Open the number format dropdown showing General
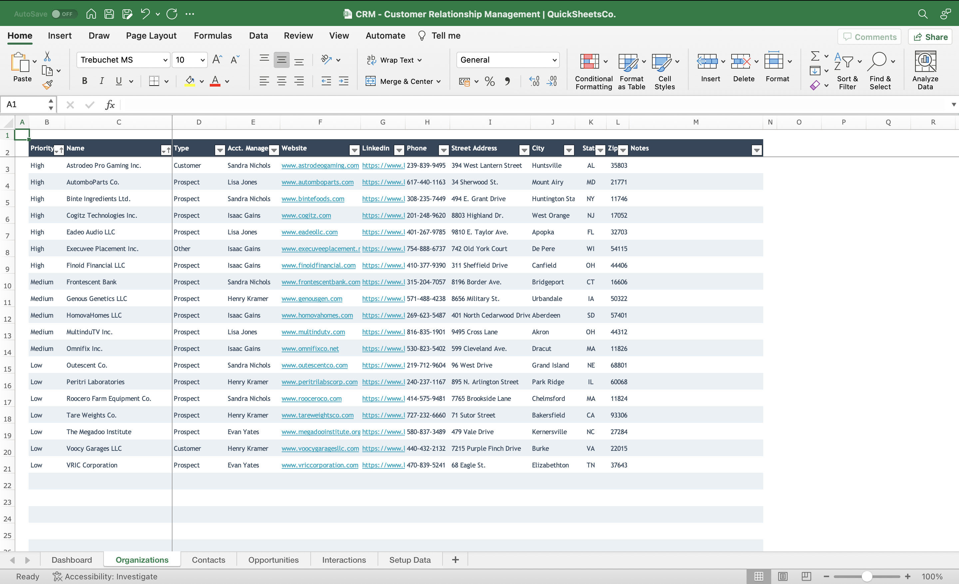 tap(554, 60)
